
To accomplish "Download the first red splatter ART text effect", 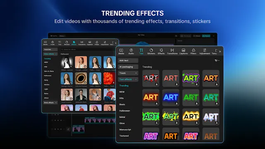I will 157,84.
